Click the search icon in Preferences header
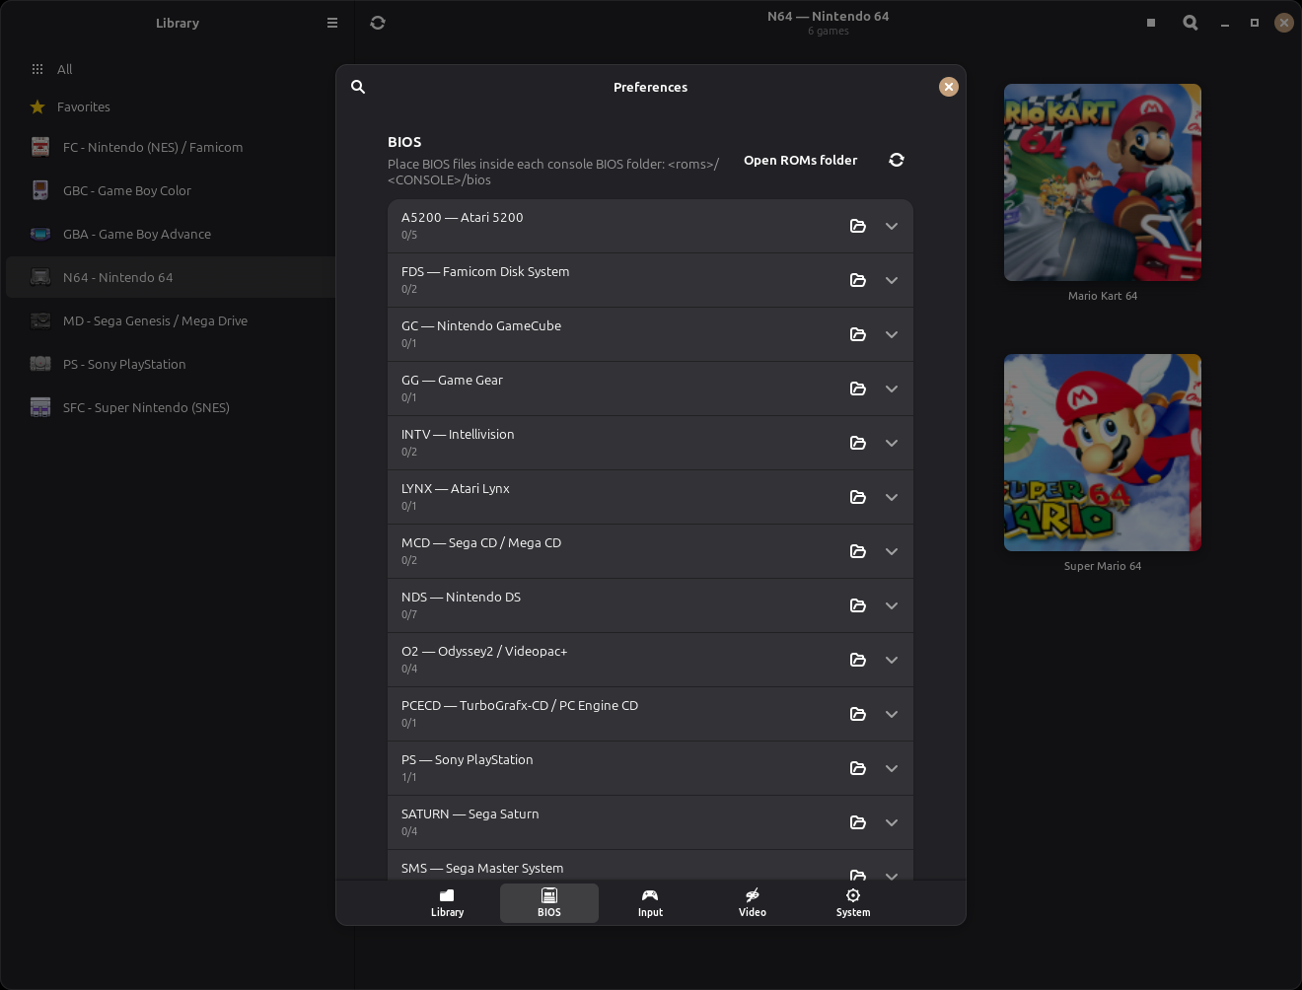 (x=358, y=87)
